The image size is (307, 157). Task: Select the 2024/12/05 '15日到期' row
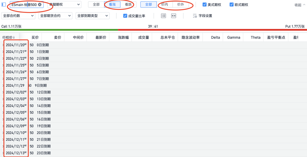(153, 112)
